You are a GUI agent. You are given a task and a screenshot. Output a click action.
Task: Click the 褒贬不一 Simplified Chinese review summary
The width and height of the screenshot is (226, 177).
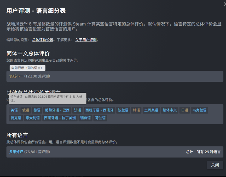(16, 76)
